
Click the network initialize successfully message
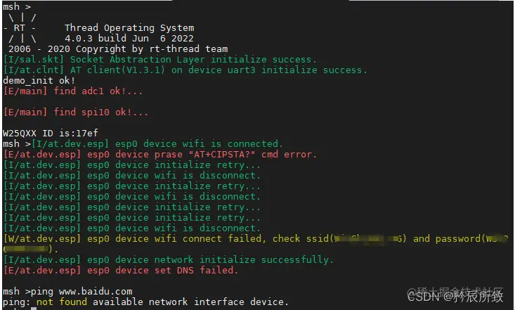[168, 259]
